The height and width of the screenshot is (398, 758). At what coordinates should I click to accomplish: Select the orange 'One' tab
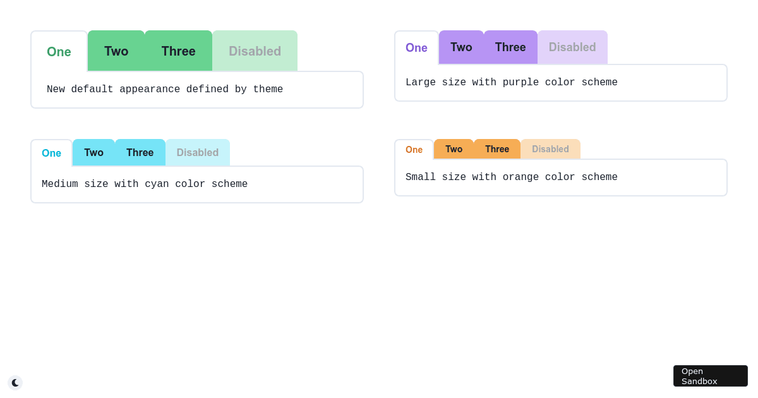click(414, 149)
